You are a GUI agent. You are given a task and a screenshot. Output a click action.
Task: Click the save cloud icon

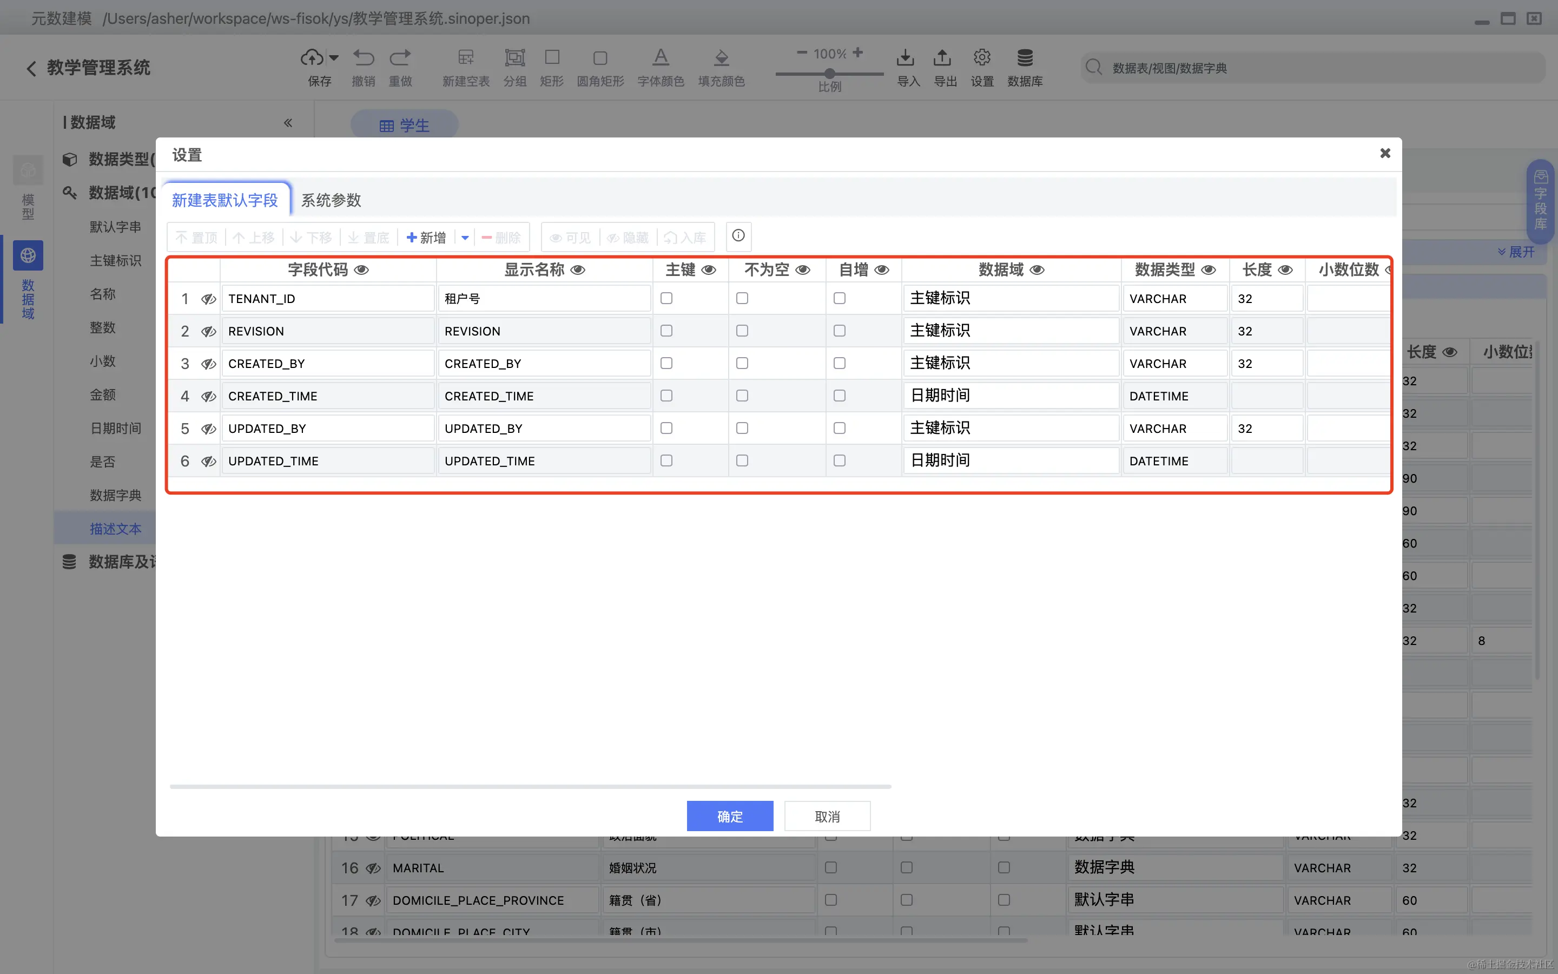pyautogui.click(x=312, y=58)
